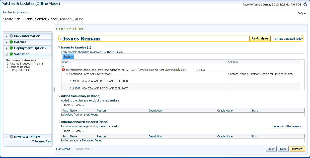Open the FAQ dropdown
The width and height of the screenshot is (310, 158).
tap(301, 14)
